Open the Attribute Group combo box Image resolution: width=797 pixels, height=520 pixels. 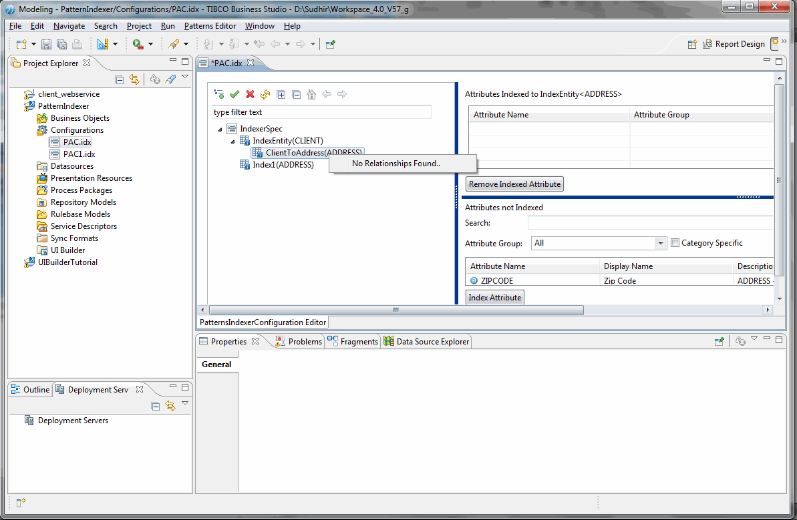(599, 243)
